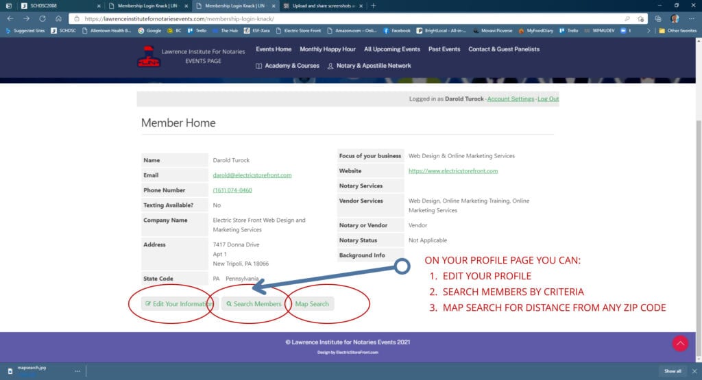Open a new browser tab with the plus icon
The image size is (702, 380).
click(373, 5)
